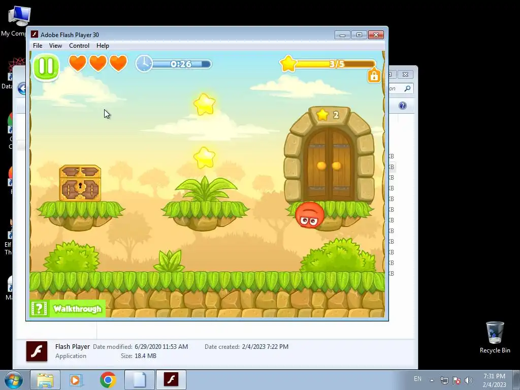Click Adobe Flash Player title bar icon
This screenshot has height=390, width=520.
(34, 35)
